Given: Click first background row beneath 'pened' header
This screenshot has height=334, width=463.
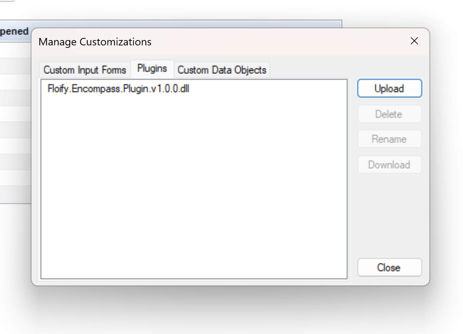Looking at the screenshot, I should (x=15, y=50).
